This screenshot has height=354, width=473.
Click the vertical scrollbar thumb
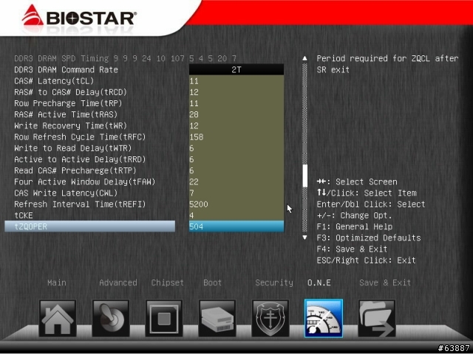[x=305, y=176]
